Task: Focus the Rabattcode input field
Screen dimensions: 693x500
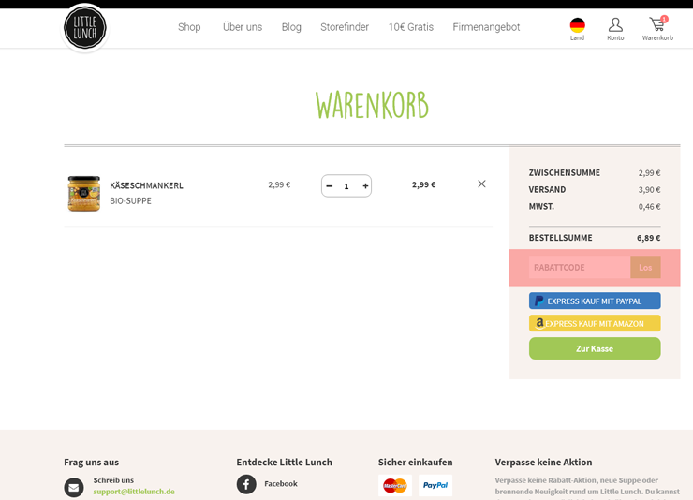Action: tap(580, 267)
